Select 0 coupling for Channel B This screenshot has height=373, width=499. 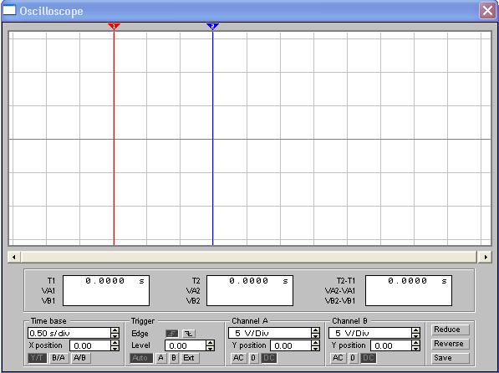tap(353, 358)
